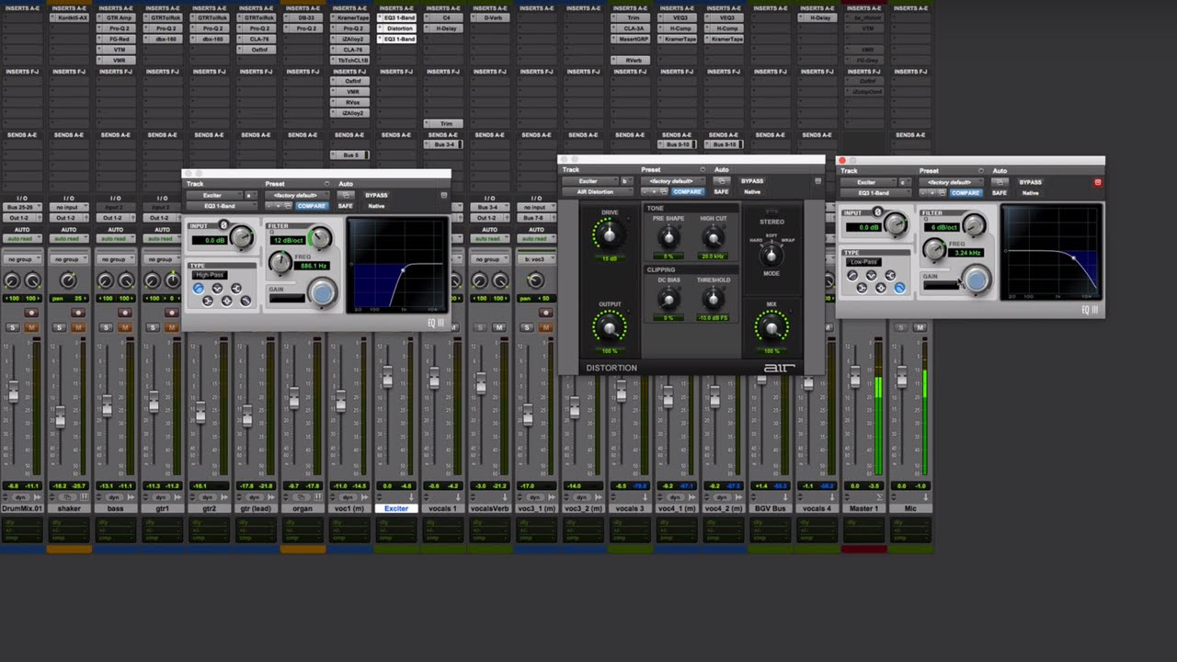
Task: Open factory default preset dropdown in left EQ3
Action: 295,195
